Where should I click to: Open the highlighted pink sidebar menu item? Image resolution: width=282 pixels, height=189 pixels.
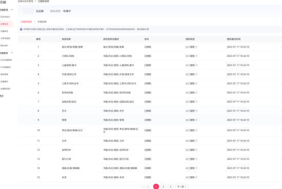(x=6, y=24)
